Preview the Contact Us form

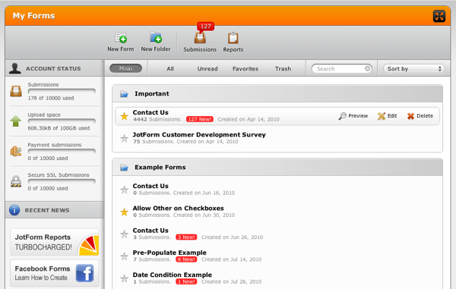click(x=353, y=116)
